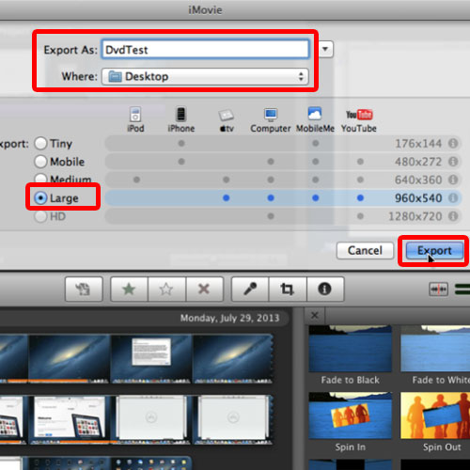The width and height of the screenshot is (470, 470).
Task: Click the voiceover microphone icon
Action: (x=250, y=289)
